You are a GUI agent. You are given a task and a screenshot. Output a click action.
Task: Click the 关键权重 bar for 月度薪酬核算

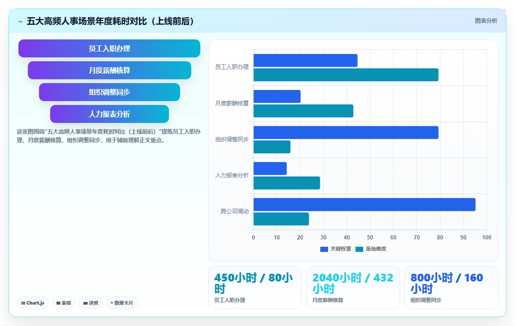pos(277,96)
